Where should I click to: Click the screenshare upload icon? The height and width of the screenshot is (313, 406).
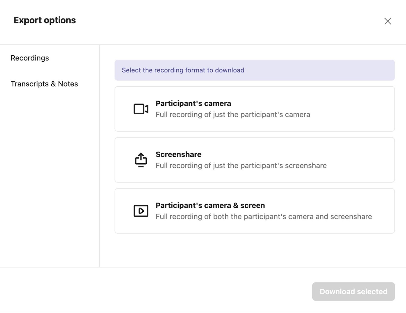coord(141,160)
